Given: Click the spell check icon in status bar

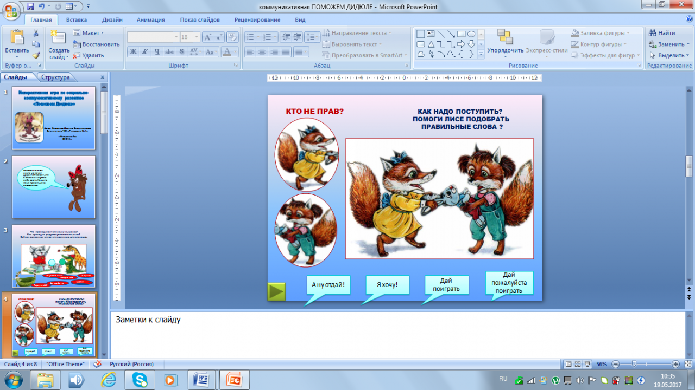Looking at the screenshot, I should click(98, 364).
